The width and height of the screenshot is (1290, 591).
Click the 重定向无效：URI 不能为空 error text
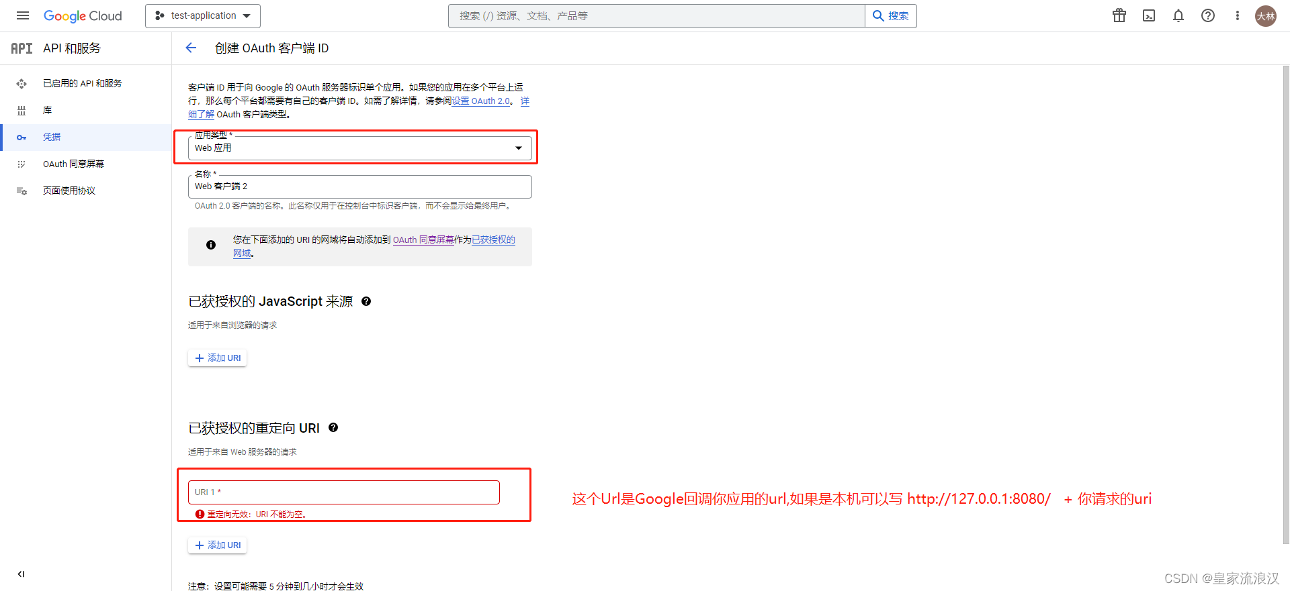point(257,515)
